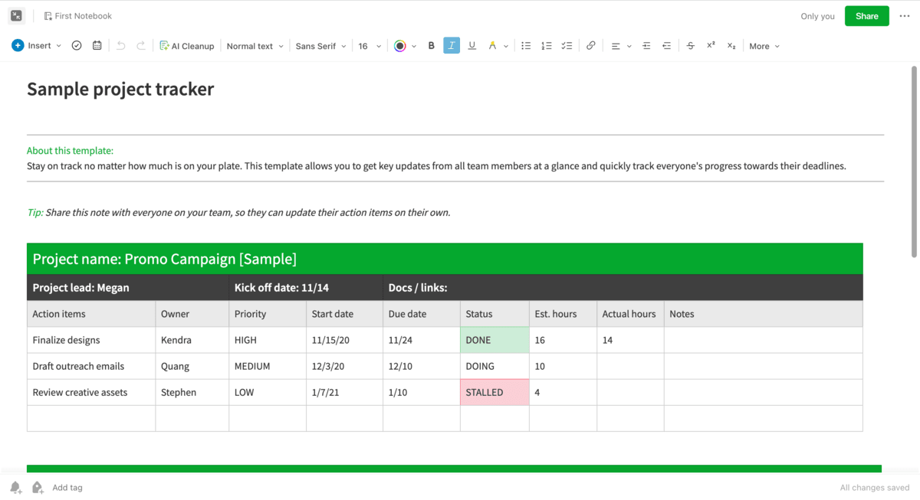Run AI Cleanup on the note
Viewport: 920px width, 500px height.
[186, 46]
